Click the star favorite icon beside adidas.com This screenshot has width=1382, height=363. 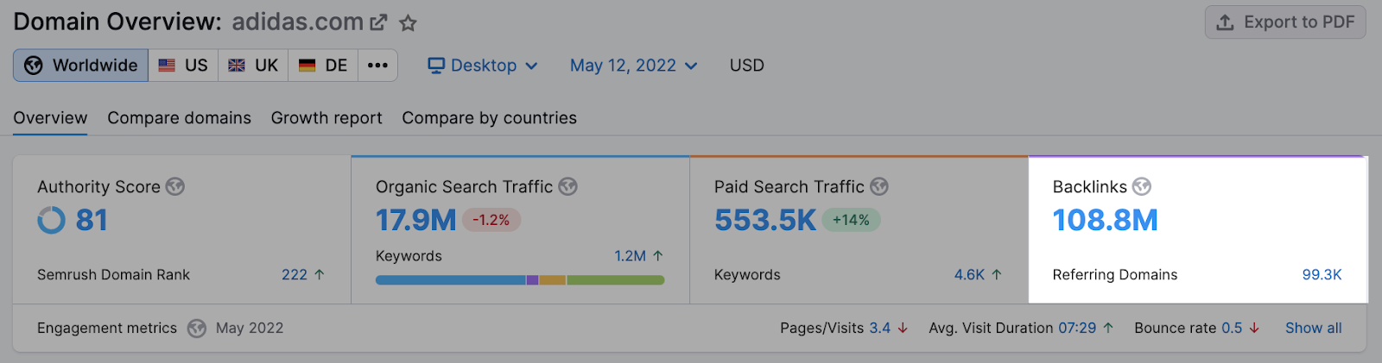pos(408,23)
